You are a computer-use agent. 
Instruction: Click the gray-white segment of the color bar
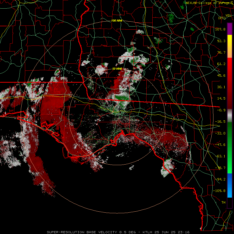click(230, 116)
